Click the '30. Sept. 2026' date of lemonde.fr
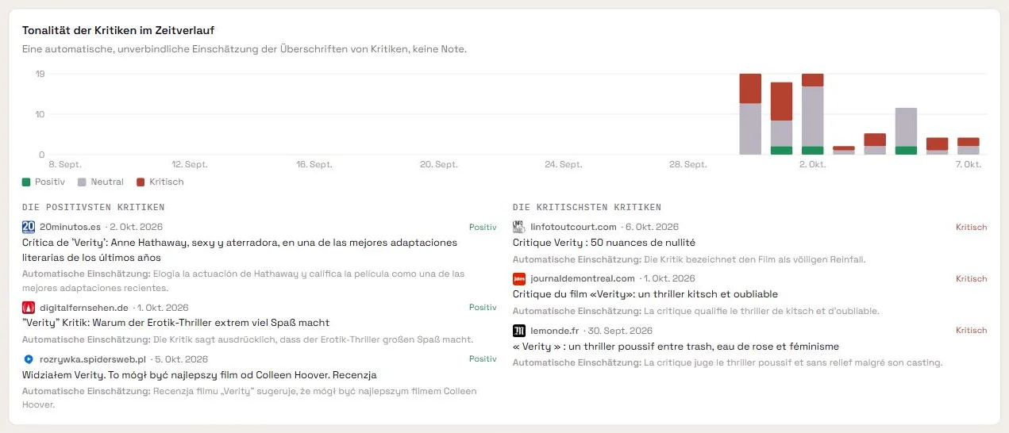Screen dimensions: 1009x433 pos(620,330)
